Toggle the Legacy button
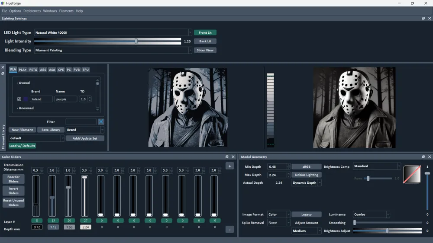This screenshot has width=433, height=243. click(x=307, y=214)
